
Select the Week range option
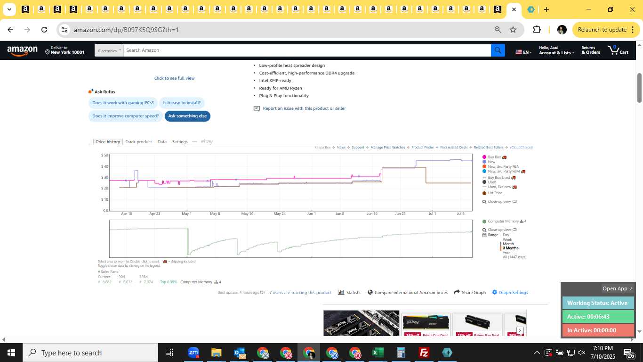[507, 239]
